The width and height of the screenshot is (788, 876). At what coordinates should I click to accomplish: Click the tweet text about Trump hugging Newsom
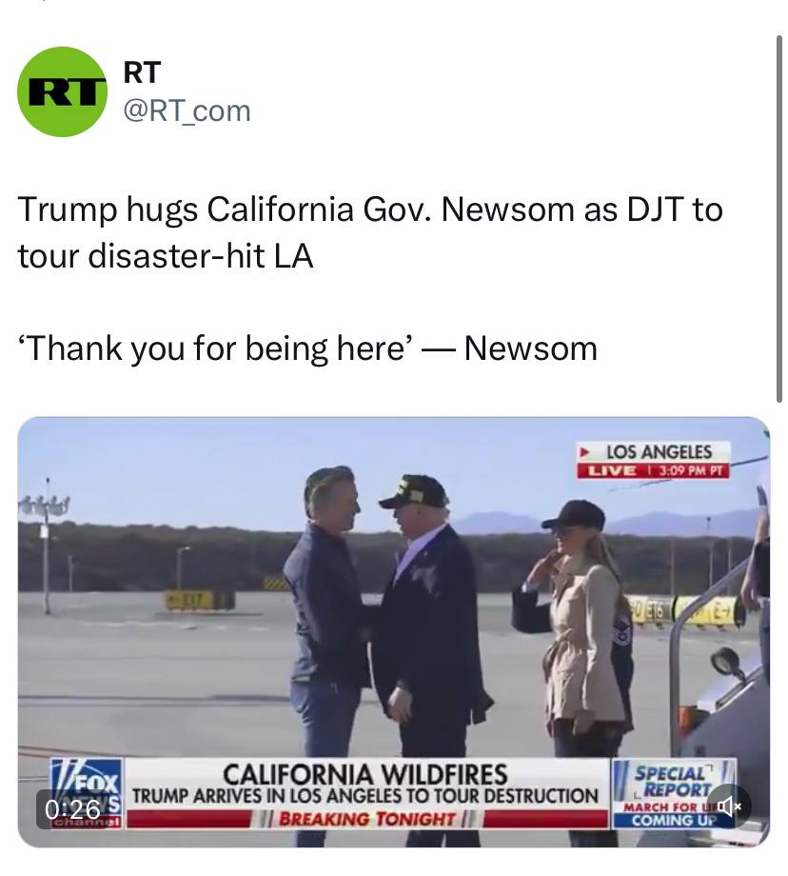[x=370, y=232]
